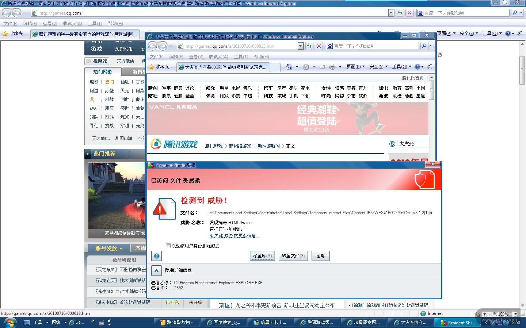Click vertical scrollbar thumb in background IE window
The width and height of the screenshot is (526, 328).
coord(522,70)
